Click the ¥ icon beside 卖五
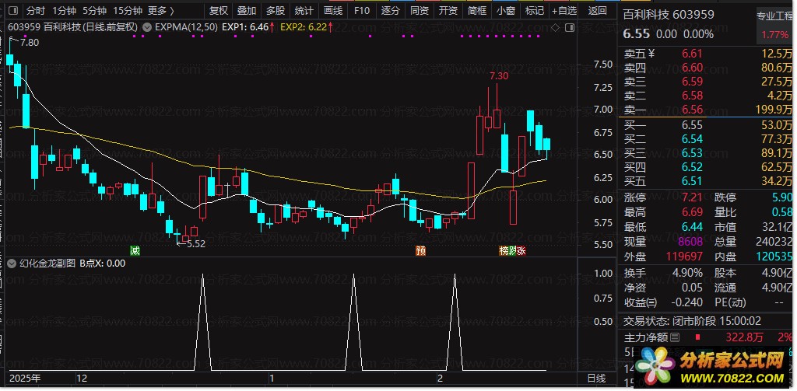This screenshot has width=797, height=391. [652, 54]
